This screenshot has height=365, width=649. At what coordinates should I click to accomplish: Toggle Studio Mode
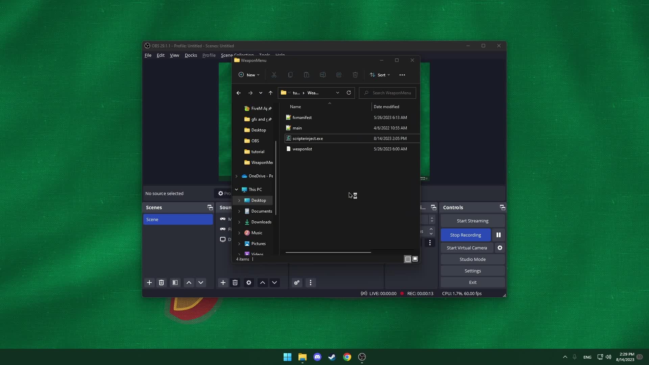click(x=472, y=259)
